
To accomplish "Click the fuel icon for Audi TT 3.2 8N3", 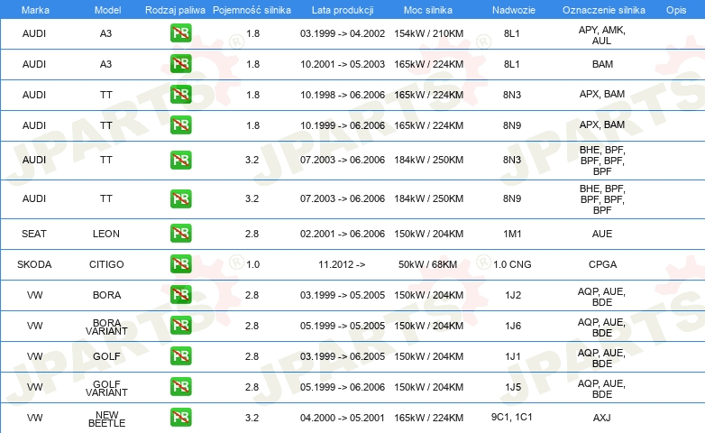I will tap(180, 161).
